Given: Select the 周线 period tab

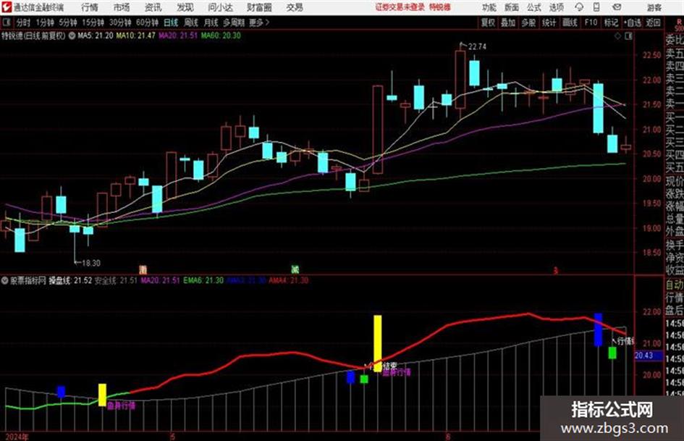Looking at the screenshot, I should pyautogui.click(x=191, y=22).
